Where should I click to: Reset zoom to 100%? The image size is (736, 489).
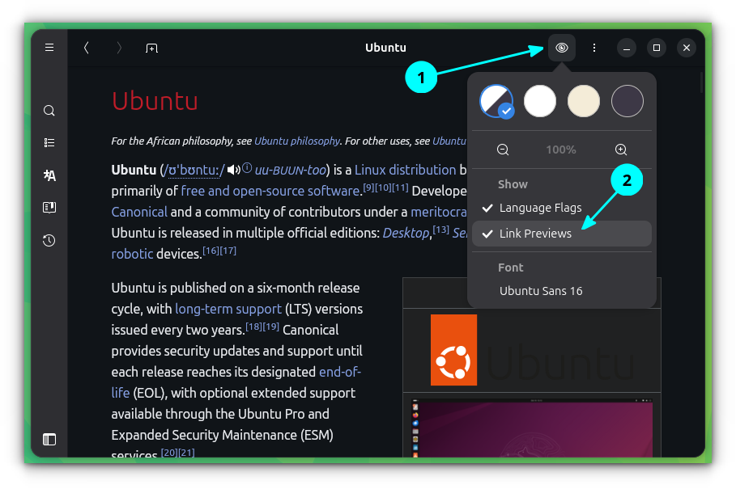[561, 149]
